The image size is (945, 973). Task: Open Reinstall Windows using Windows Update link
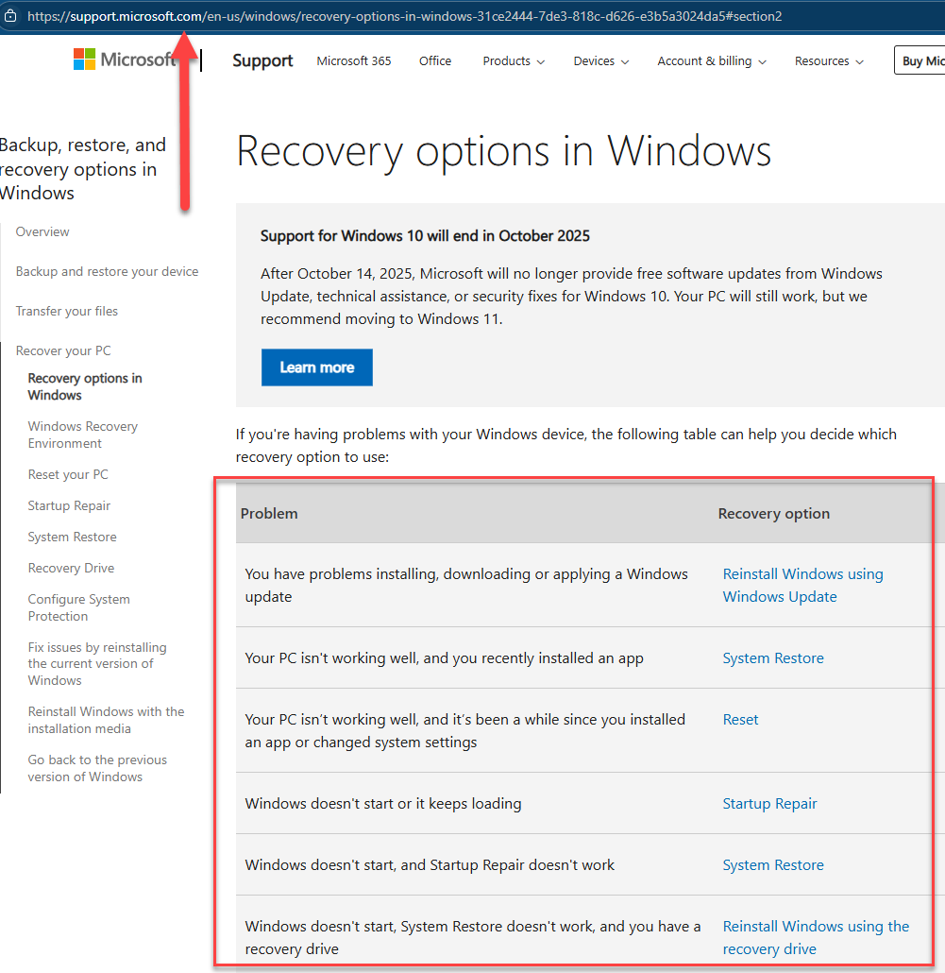click(802, 585)
